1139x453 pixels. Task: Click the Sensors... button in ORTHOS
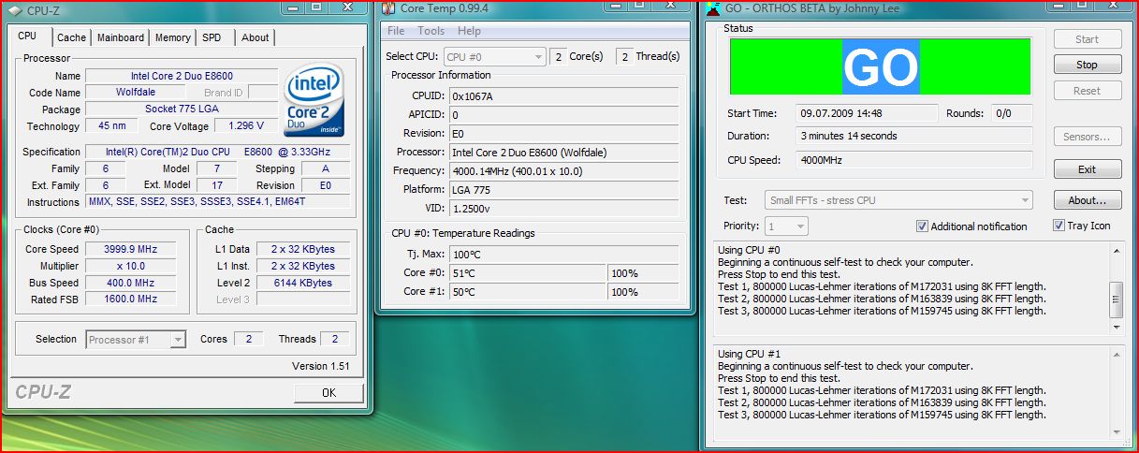(x=1087, y=137)
